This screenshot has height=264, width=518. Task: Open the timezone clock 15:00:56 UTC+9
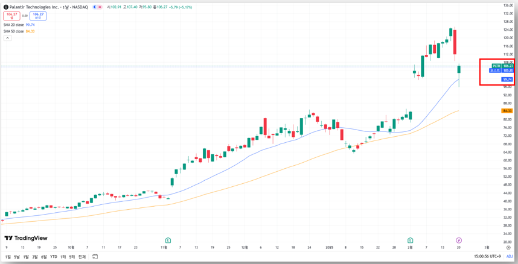tap(488, 256)
